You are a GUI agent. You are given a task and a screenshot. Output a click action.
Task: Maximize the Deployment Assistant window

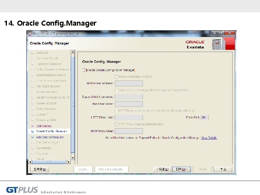click(221, 33)
